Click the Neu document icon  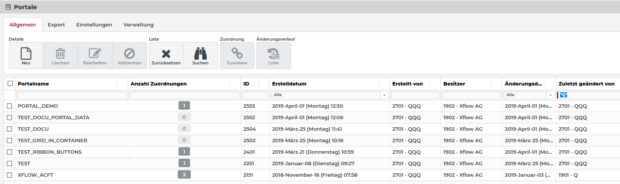26,54
